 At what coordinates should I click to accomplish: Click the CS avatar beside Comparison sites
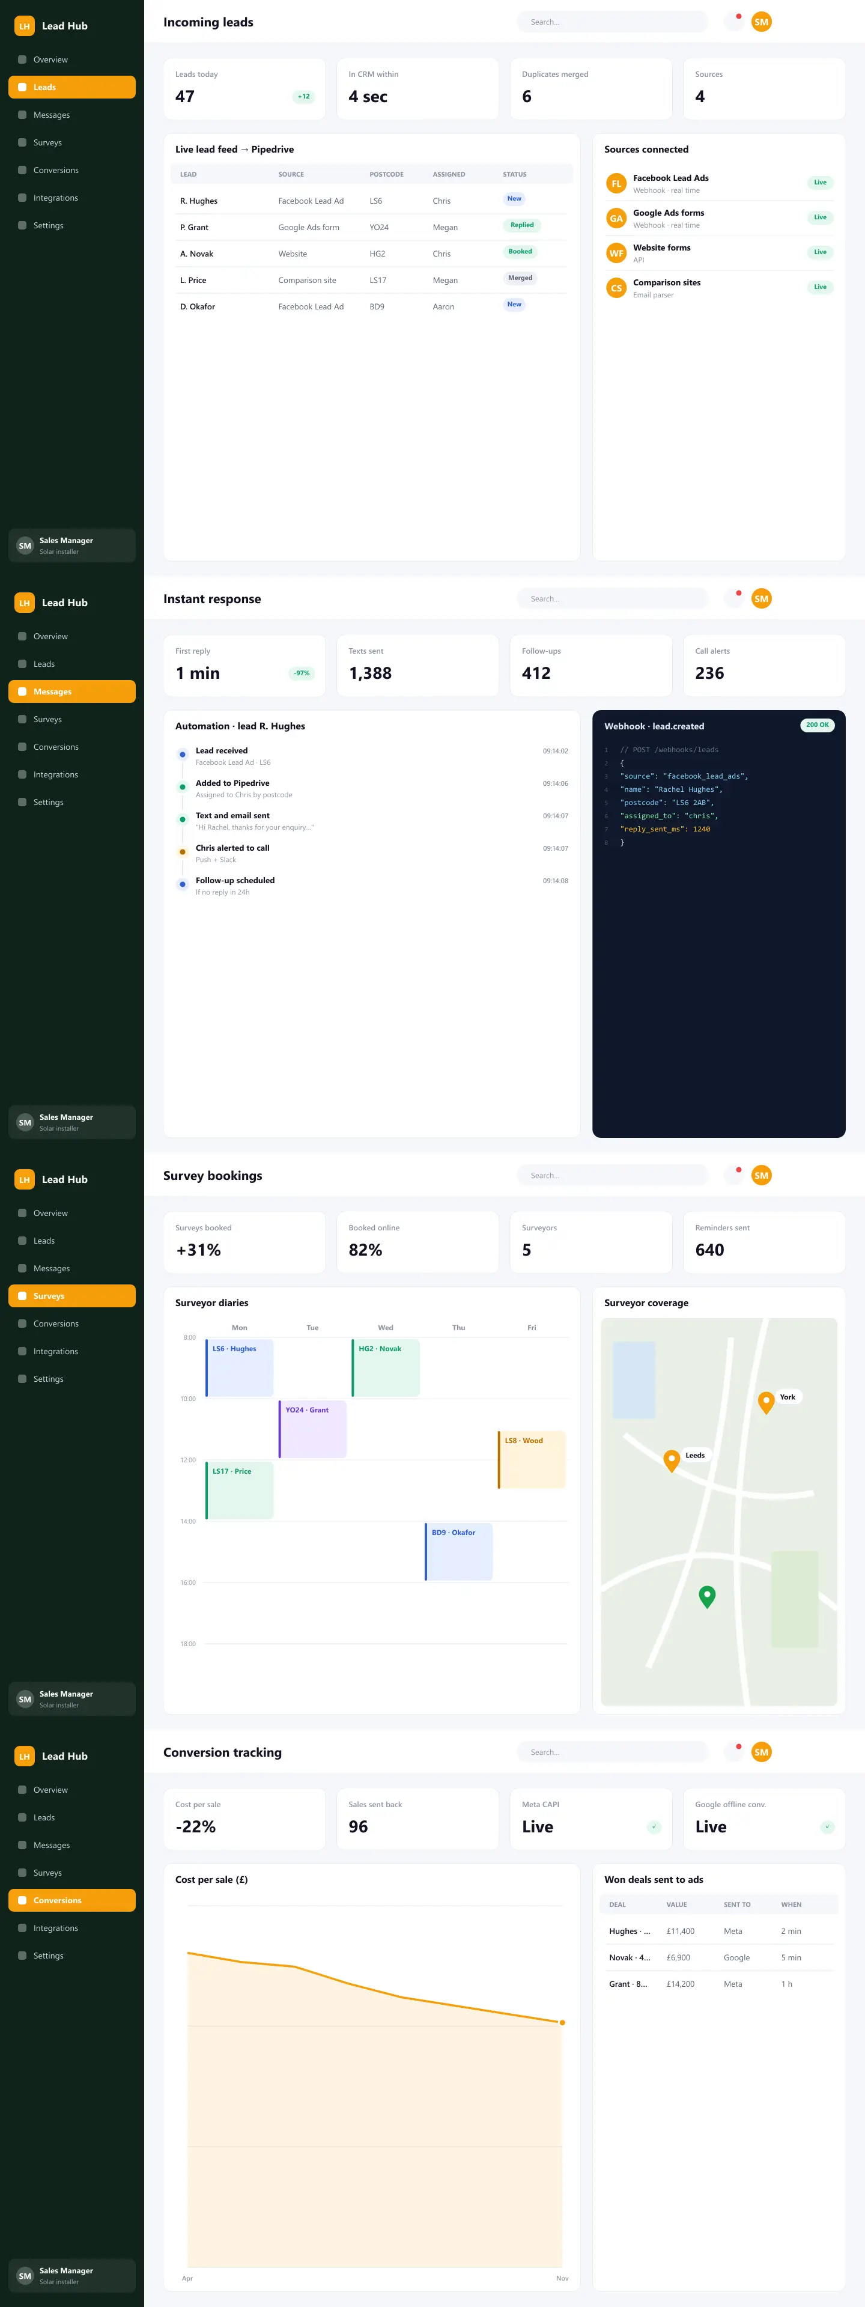(616, 288)
